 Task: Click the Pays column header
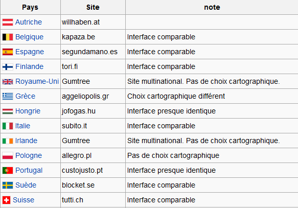click(x=30, y=7)
